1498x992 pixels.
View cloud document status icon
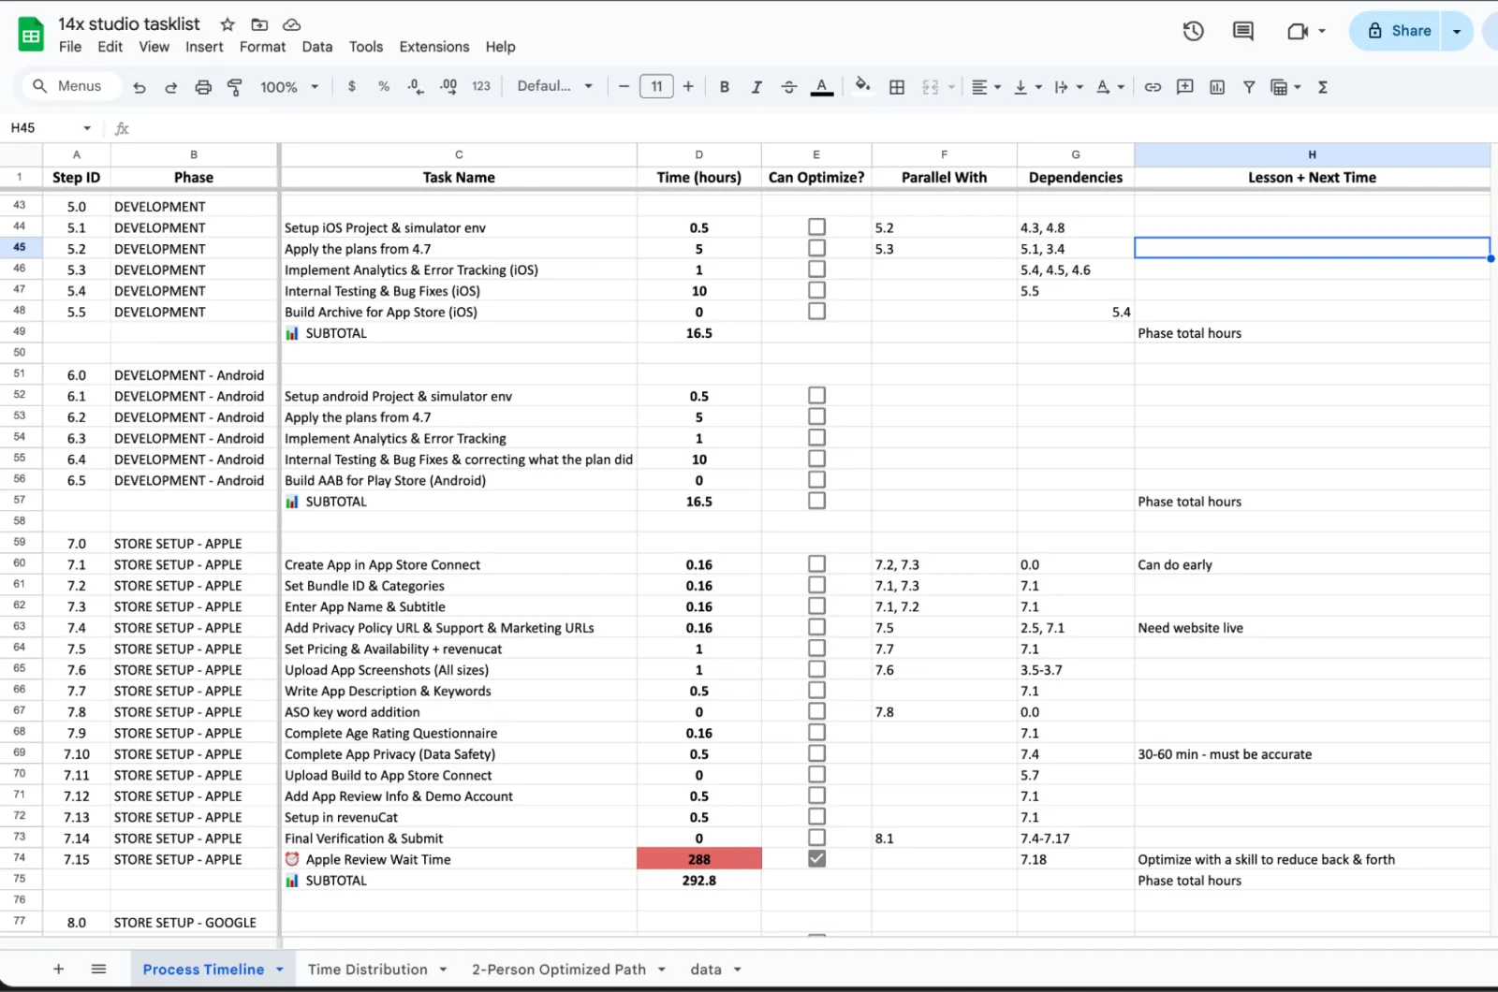[292, 24]
